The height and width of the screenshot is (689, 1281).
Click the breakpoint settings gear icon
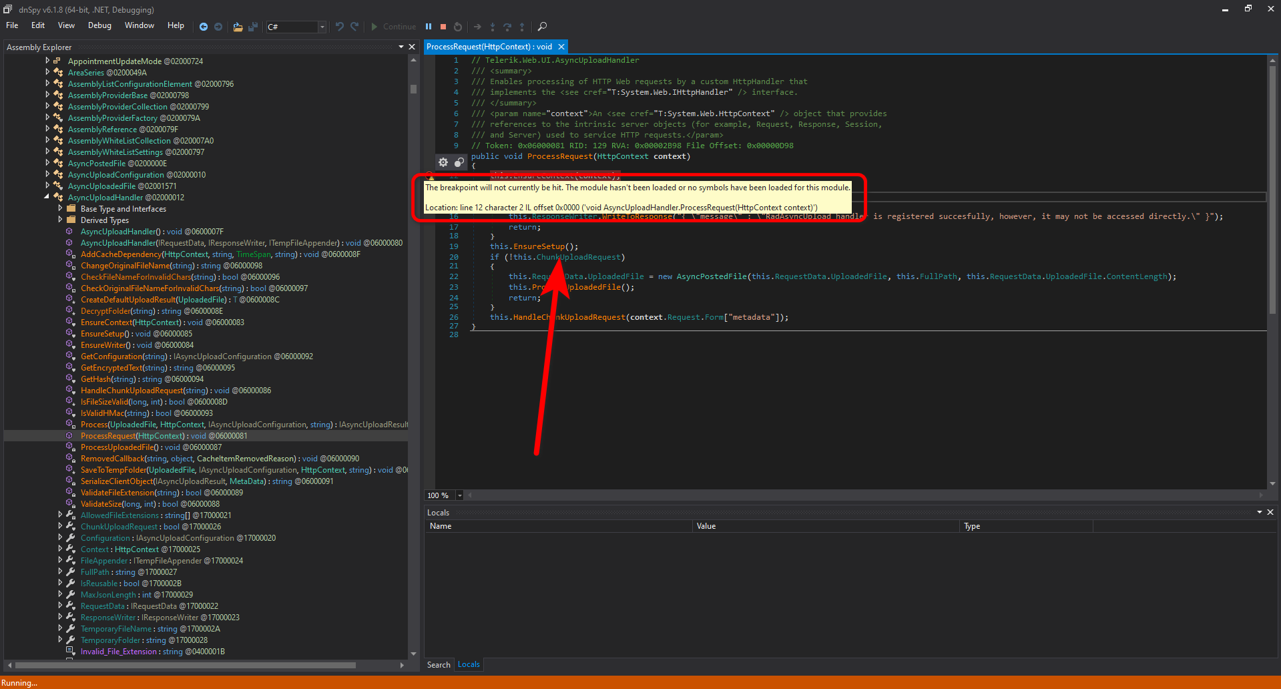coord(443,162)
